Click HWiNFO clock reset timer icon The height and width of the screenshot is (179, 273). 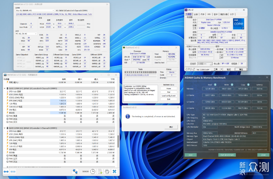(93, 171)
